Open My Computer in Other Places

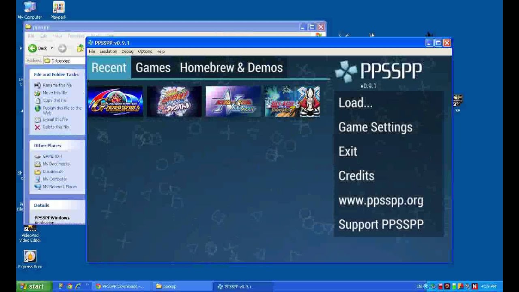[x=55, y=179]
